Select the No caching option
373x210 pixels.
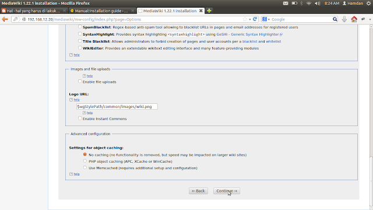coord(85,154)
